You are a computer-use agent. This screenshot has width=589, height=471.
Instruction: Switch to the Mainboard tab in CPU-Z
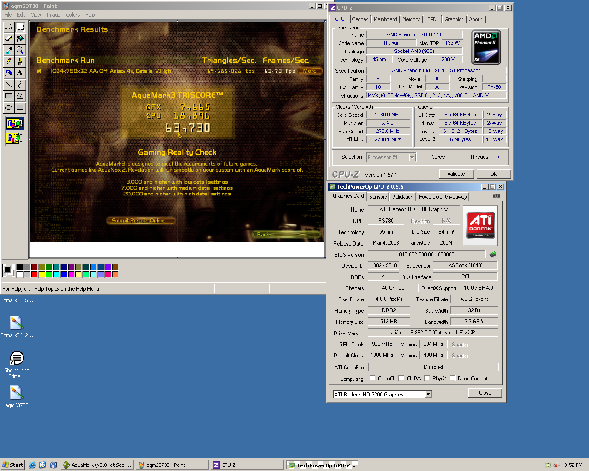[x=385, y=19]
